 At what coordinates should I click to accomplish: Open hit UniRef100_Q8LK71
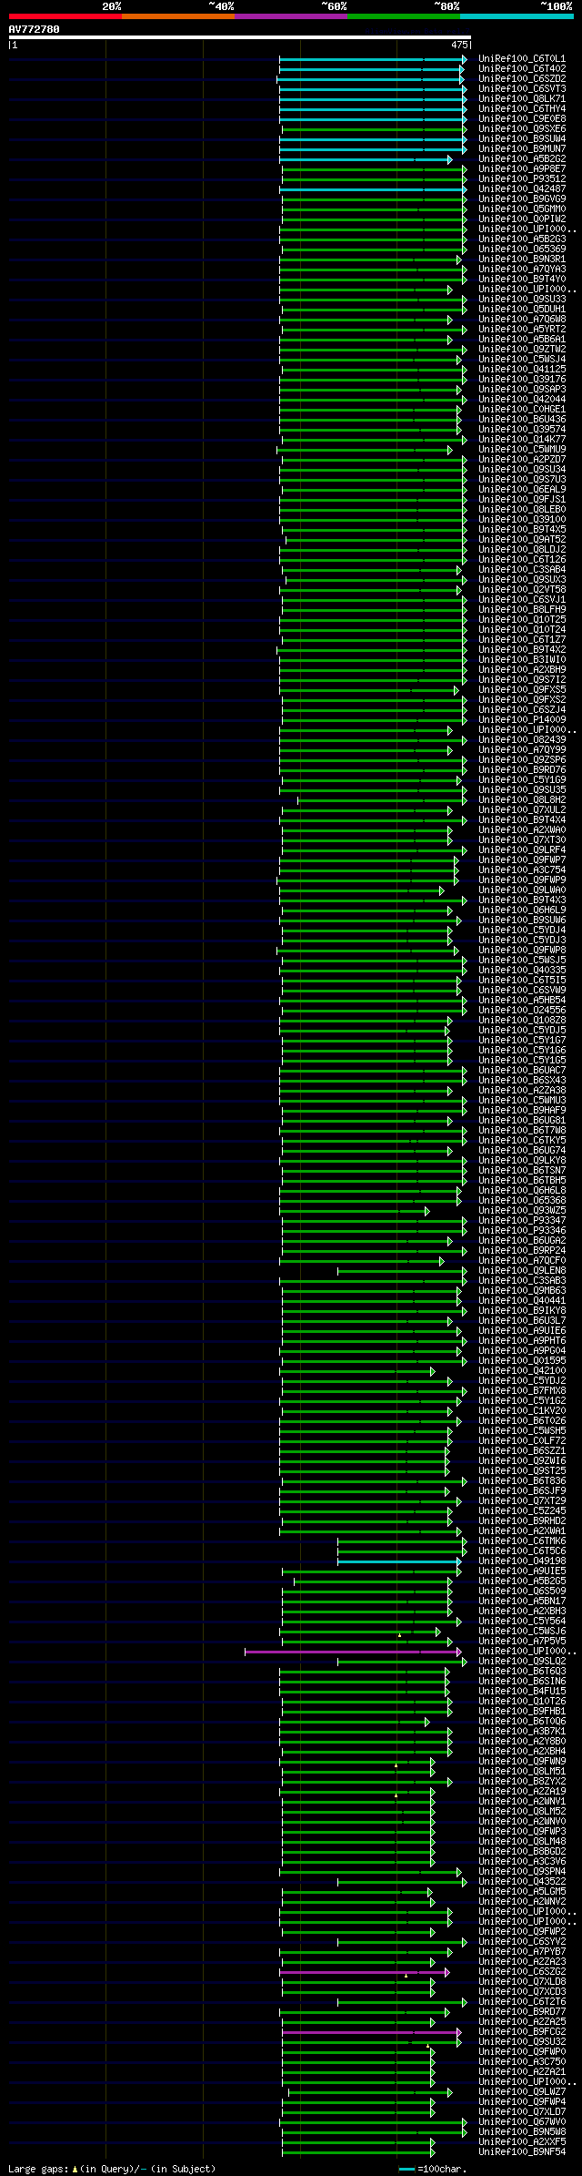click(522, 98)
